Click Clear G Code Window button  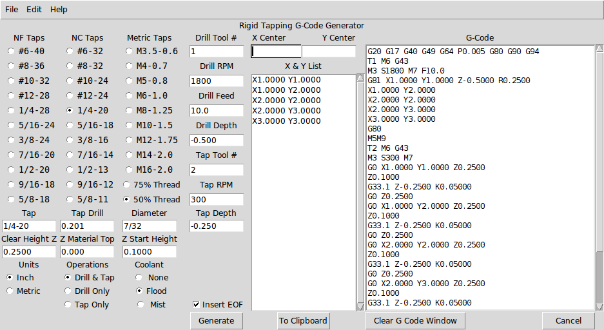point(415,321)
